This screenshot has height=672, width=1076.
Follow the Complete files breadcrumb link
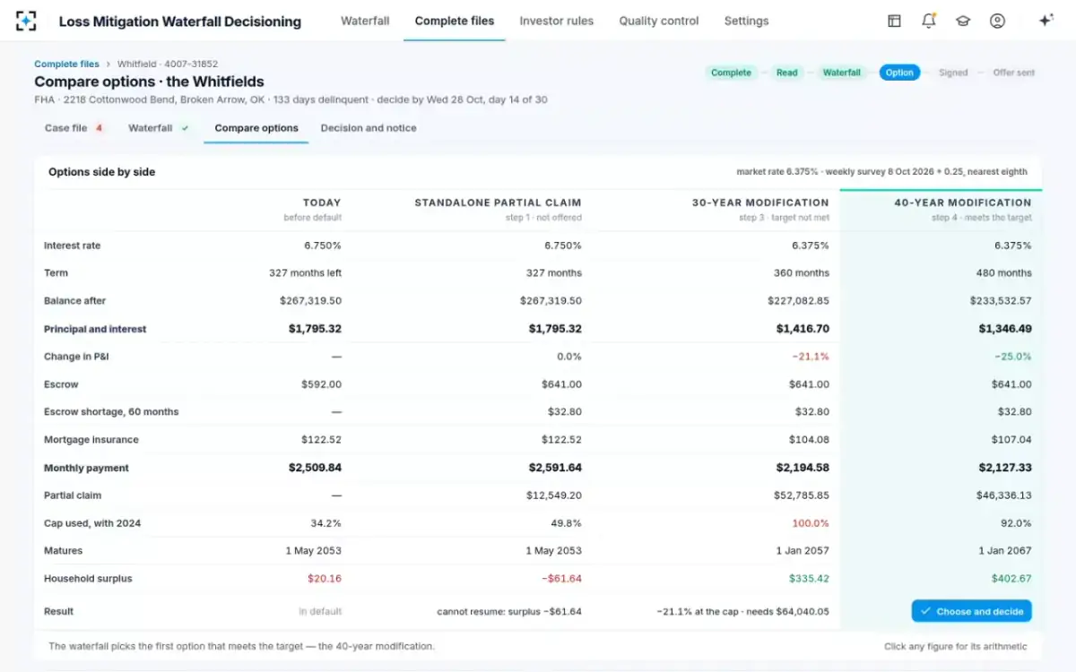(x=66, y=65)
